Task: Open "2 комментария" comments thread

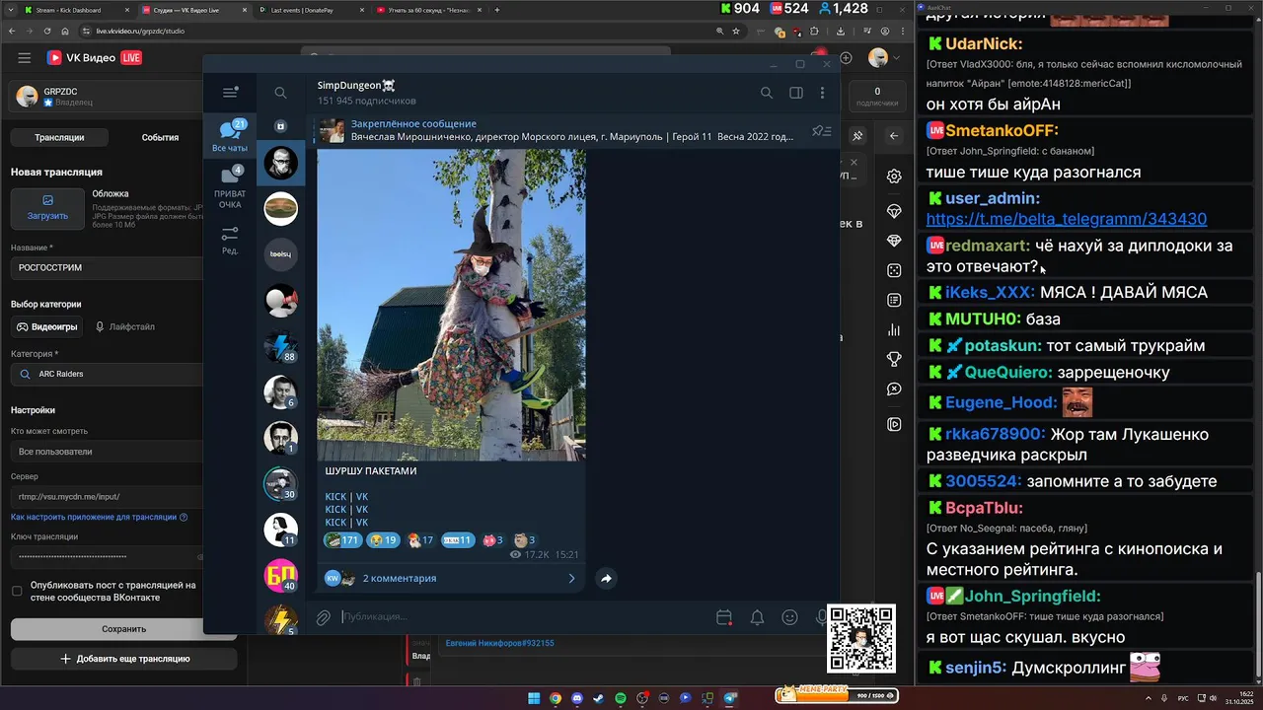Action: coord(451,578)
